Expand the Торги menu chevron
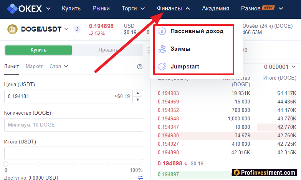 click(x=143, y=8)
